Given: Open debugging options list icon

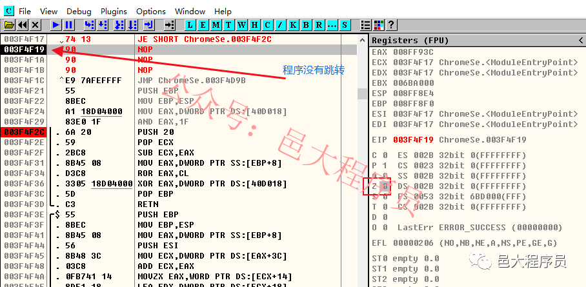Looking at the screenshot, I should pos(366,25).
